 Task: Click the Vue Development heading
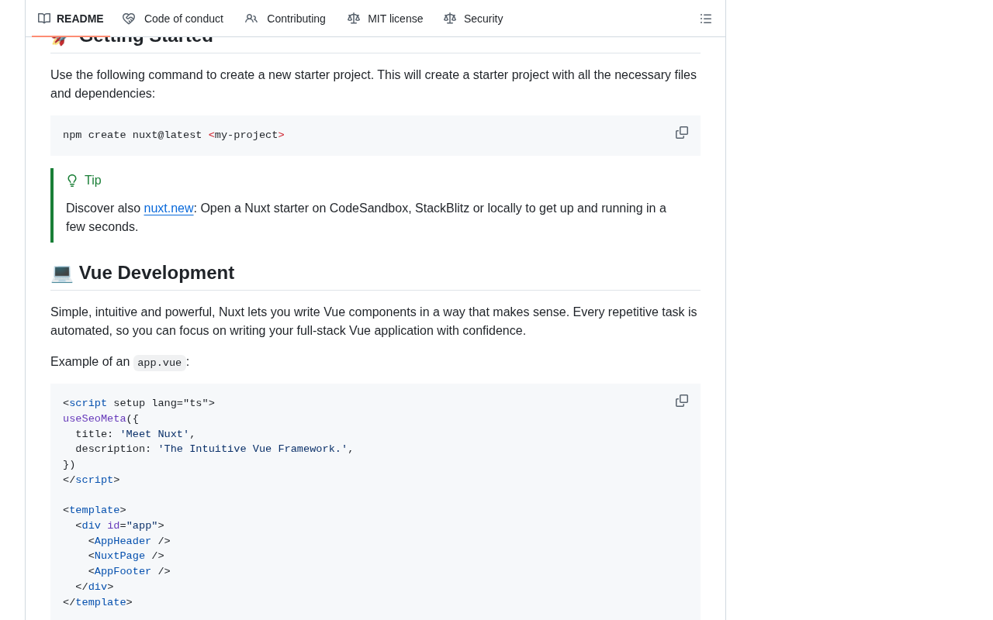click(157, 273)
